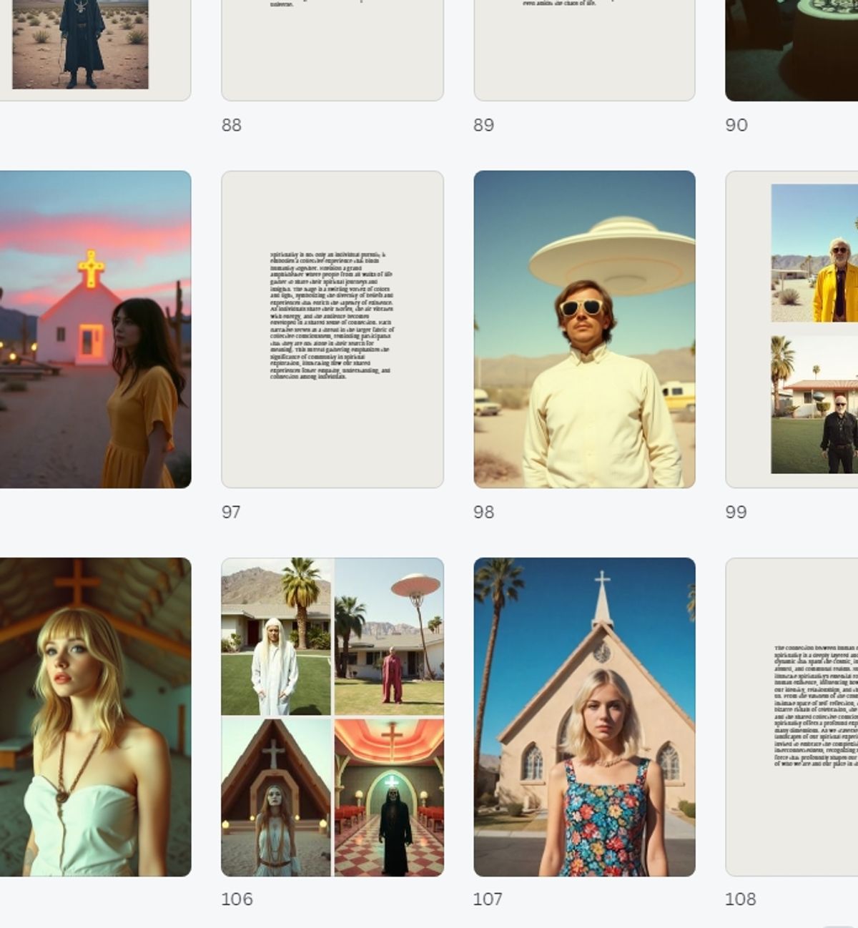Click the page number label 89
The width and height of the screenshot is (858, 928).
coord(483,125)
